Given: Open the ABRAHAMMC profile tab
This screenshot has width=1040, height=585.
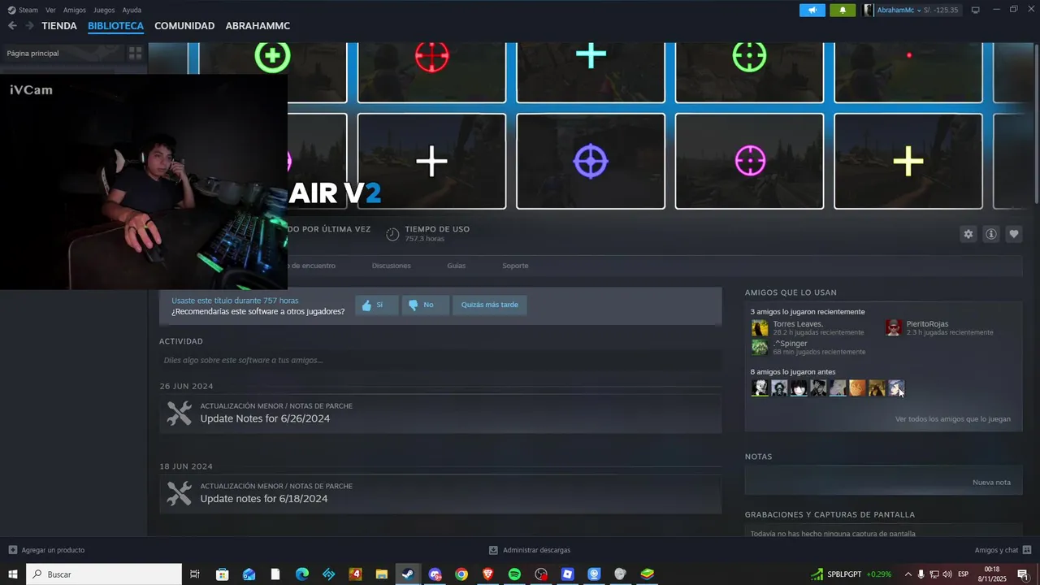Looking at the screenshot, I should click(x=258, y=26).
